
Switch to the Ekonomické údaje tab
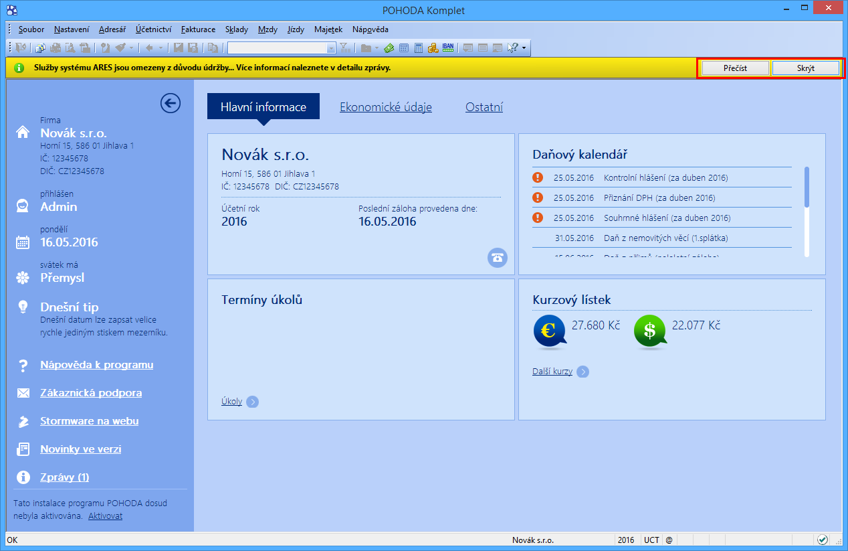pos(386,107)
